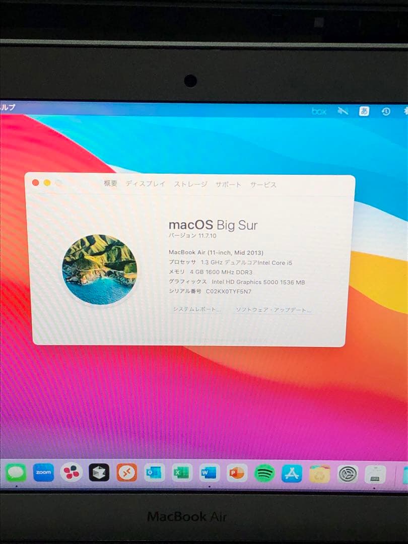Open the yellow folder icon in Dock
The height and width of the screenshot is (544, 408).
319,474
